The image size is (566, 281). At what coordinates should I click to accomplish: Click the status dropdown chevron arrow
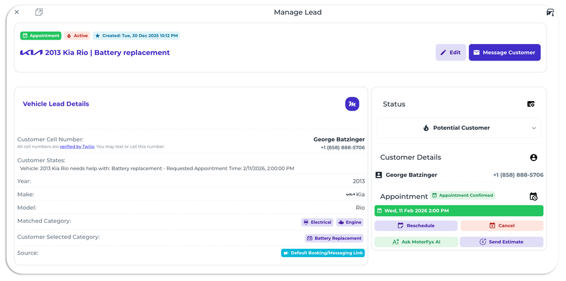pos(534,128)
